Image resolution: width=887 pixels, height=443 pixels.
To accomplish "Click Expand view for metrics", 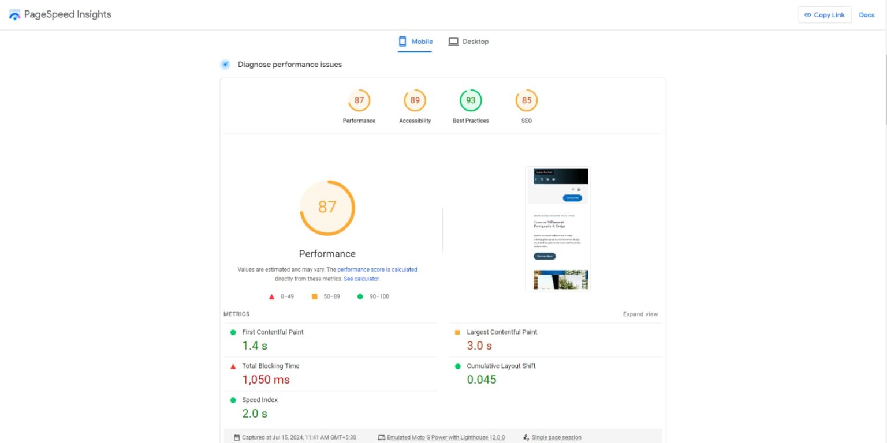I will click(640, 314).
